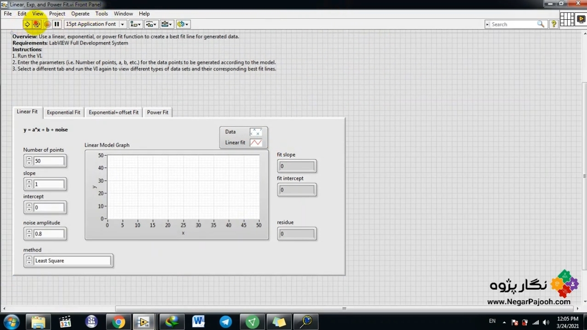This screenshot has width=587, height=330.
Task: Open the 15pt Application Font dropdown
Action: pos(95,24)
